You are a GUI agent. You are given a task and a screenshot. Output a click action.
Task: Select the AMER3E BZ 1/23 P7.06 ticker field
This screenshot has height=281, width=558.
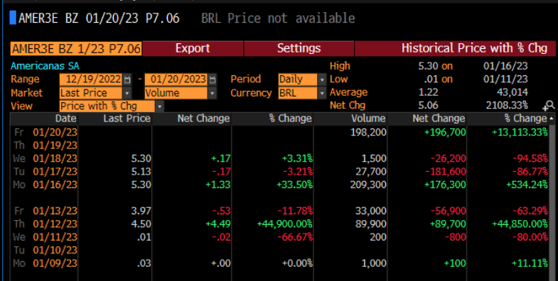(x=76, y=49)
